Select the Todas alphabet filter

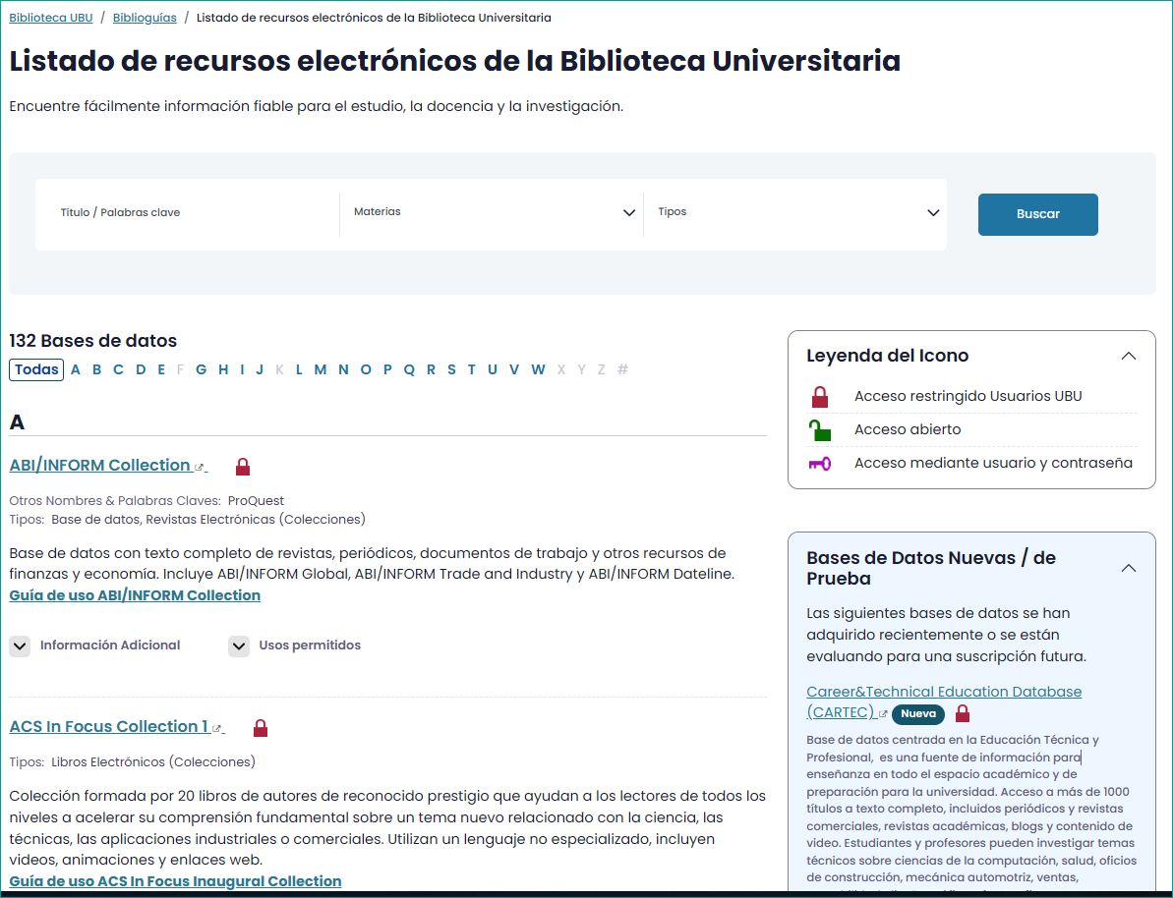(x=36, y=369)
